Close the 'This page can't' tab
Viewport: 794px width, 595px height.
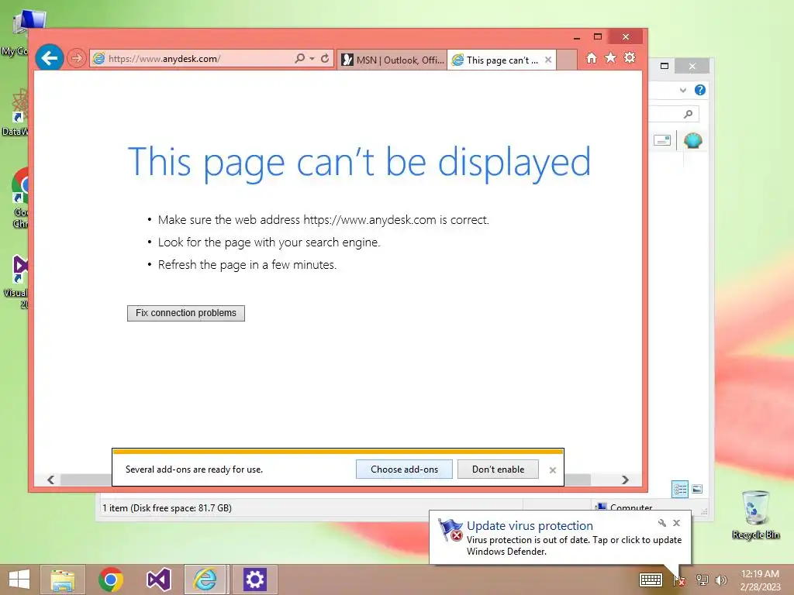click(x=548, y=60)
